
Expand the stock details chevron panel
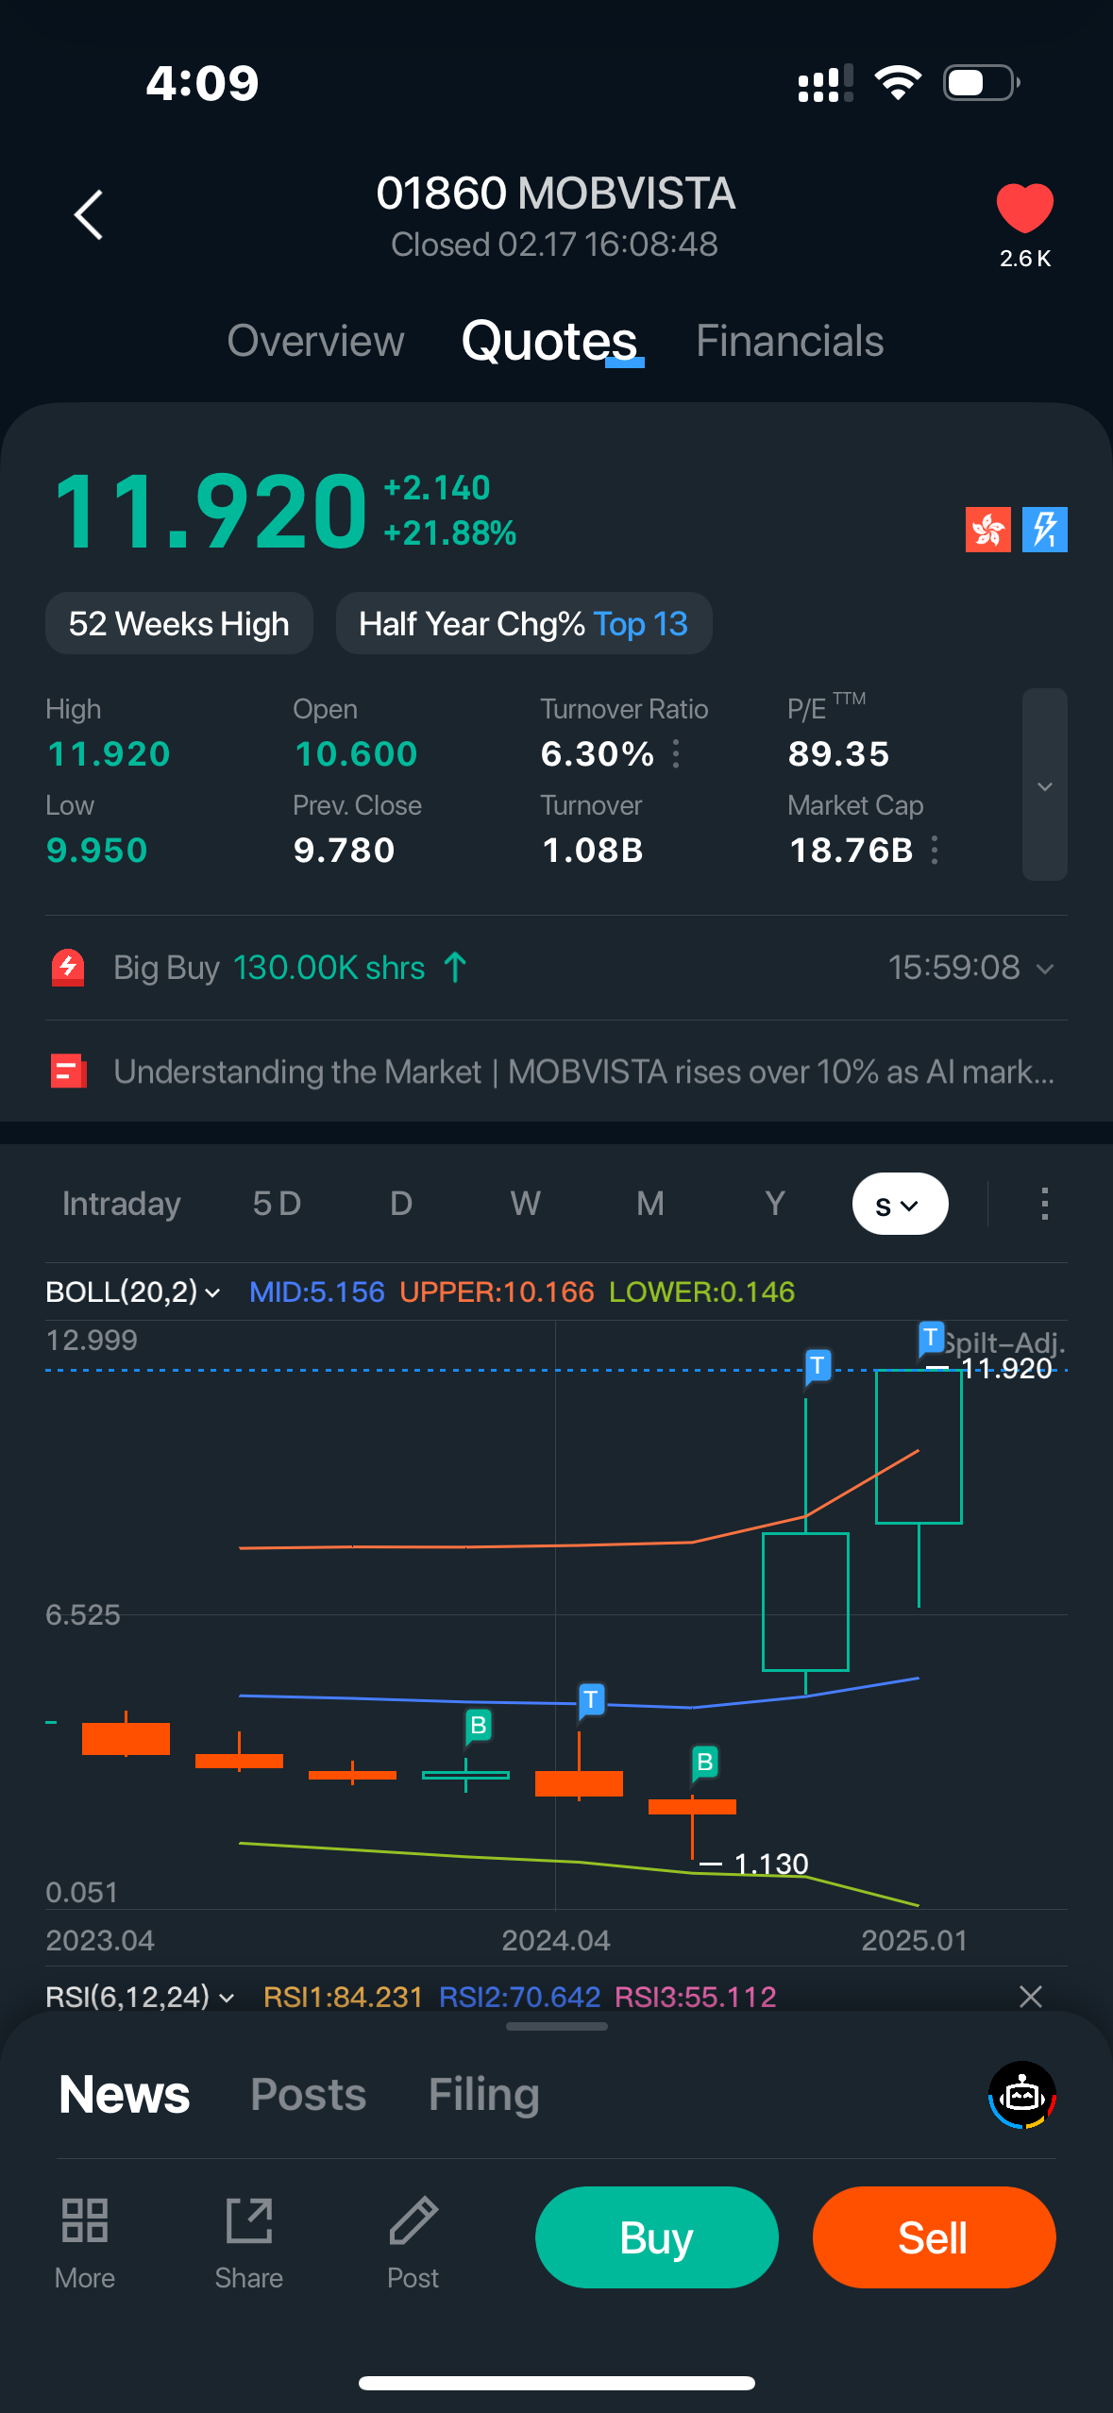pos(1044,785)
